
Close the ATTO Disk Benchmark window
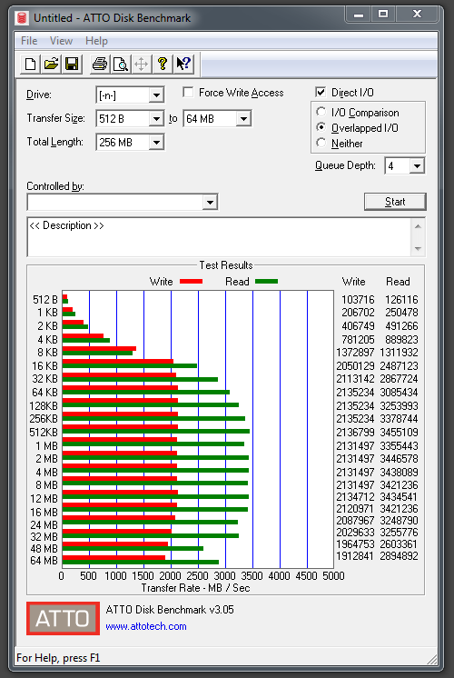tap(417, 15)
